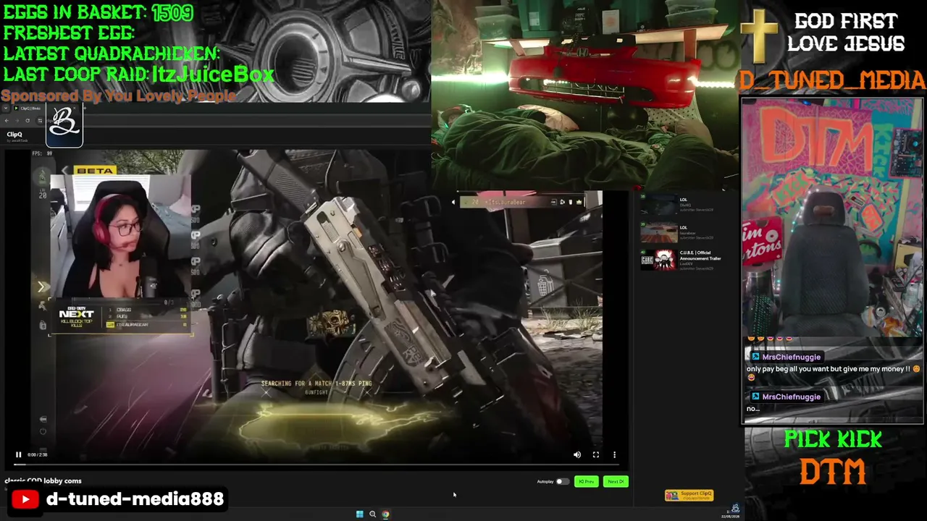The image size is (927, 521).
Task: Open the Support ClipQ donate button
Action: pos(689,495)
